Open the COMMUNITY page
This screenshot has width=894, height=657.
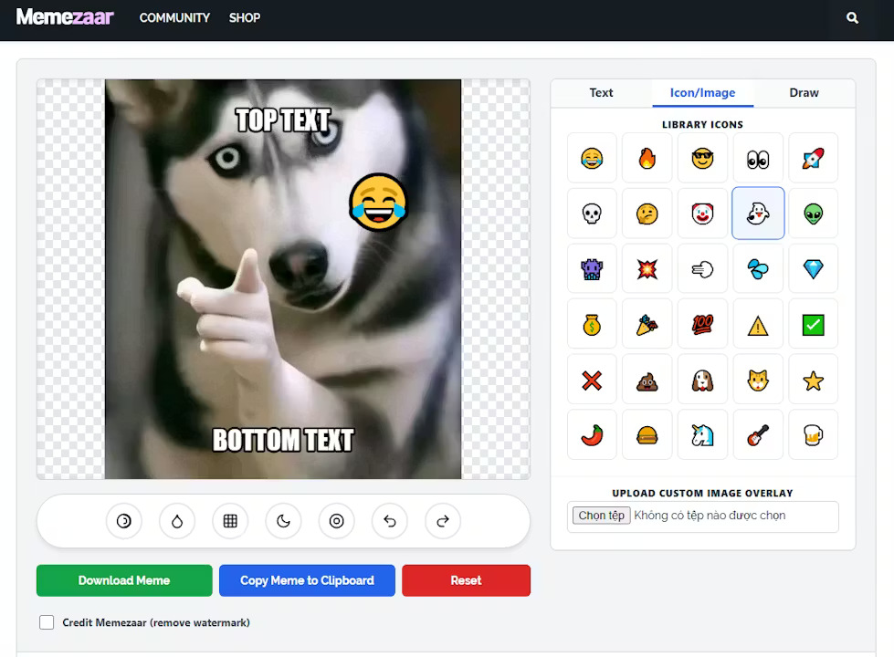point(174,17)
